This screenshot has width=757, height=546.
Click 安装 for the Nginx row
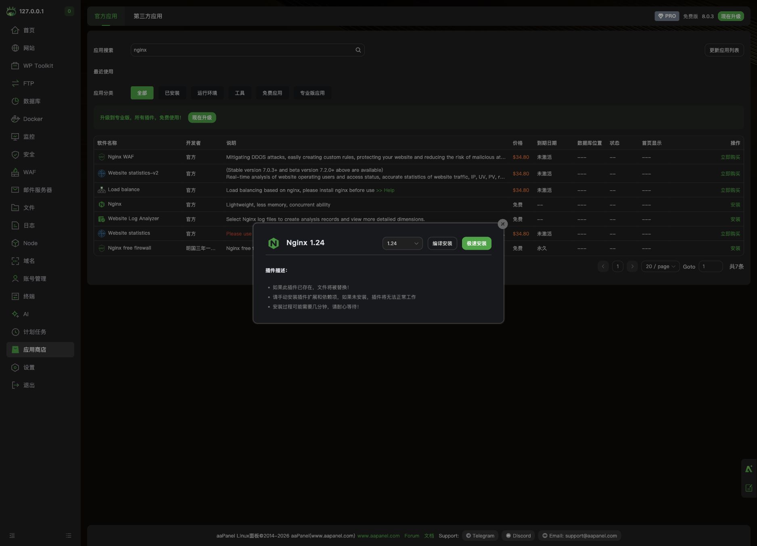pos(735,205)
